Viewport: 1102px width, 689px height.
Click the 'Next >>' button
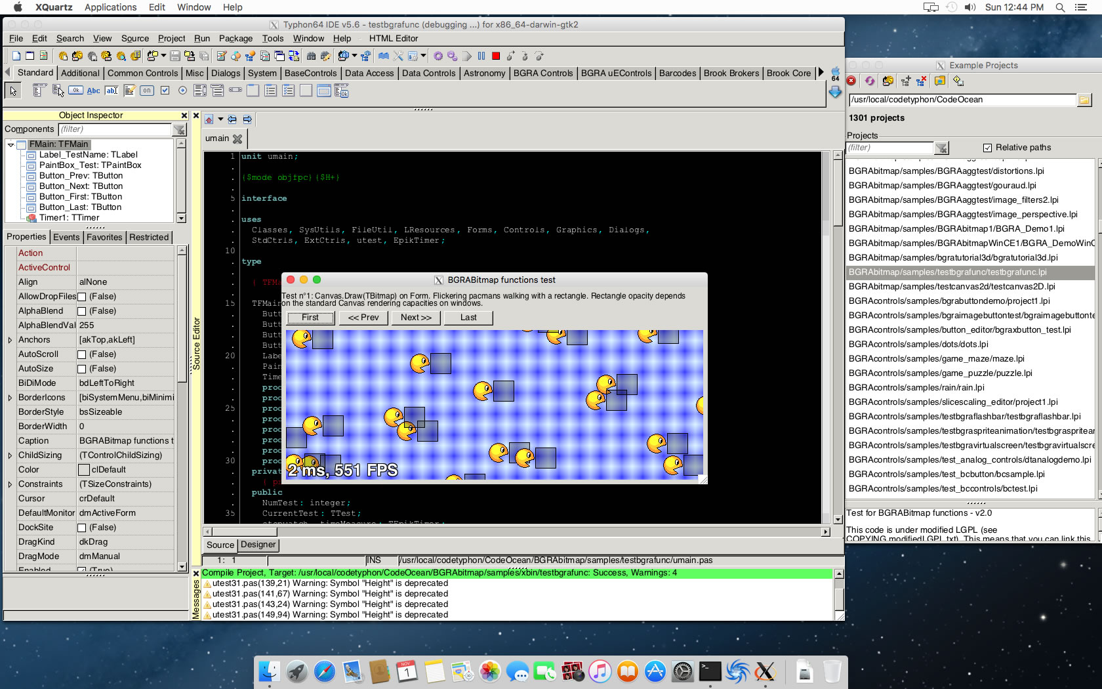pyautogui.click(x=416, y=318)
